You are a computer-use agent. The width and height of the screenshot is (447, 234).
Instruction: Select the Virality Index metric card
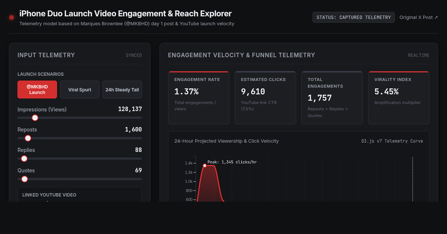[399, 98]
